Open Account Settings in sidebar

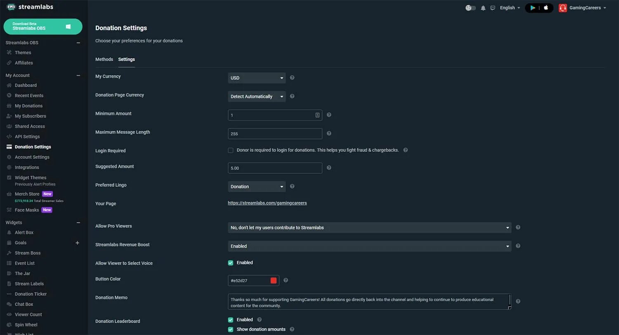point(32,157)
